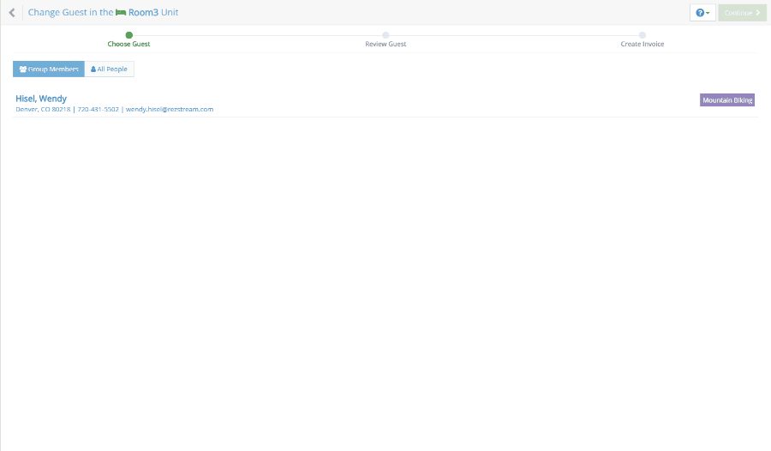771x451 pixels.
Task: Click the wendy.hisel@rezstream.com email
Action: pos(170,110)
